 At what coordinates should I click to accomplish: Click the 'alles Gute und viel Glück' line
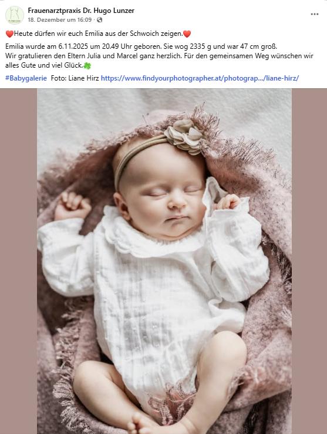point(44,65)
